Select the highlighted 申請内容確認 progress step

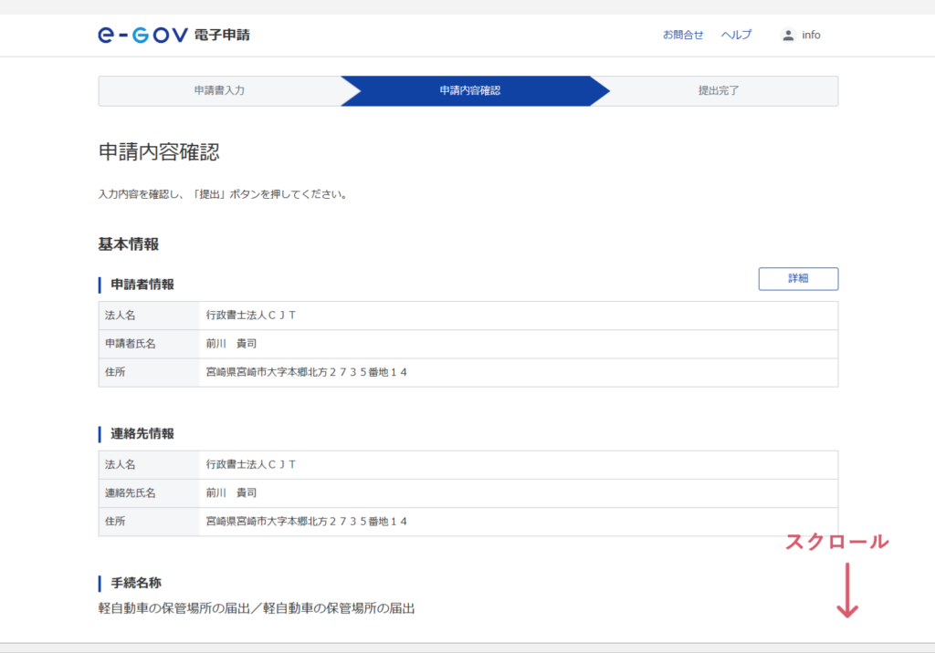469,91
